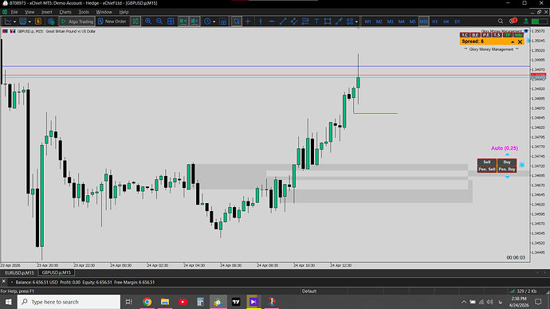Select the arrowed line drawing tool
The image size is (550, 309).
pos(339,22)
